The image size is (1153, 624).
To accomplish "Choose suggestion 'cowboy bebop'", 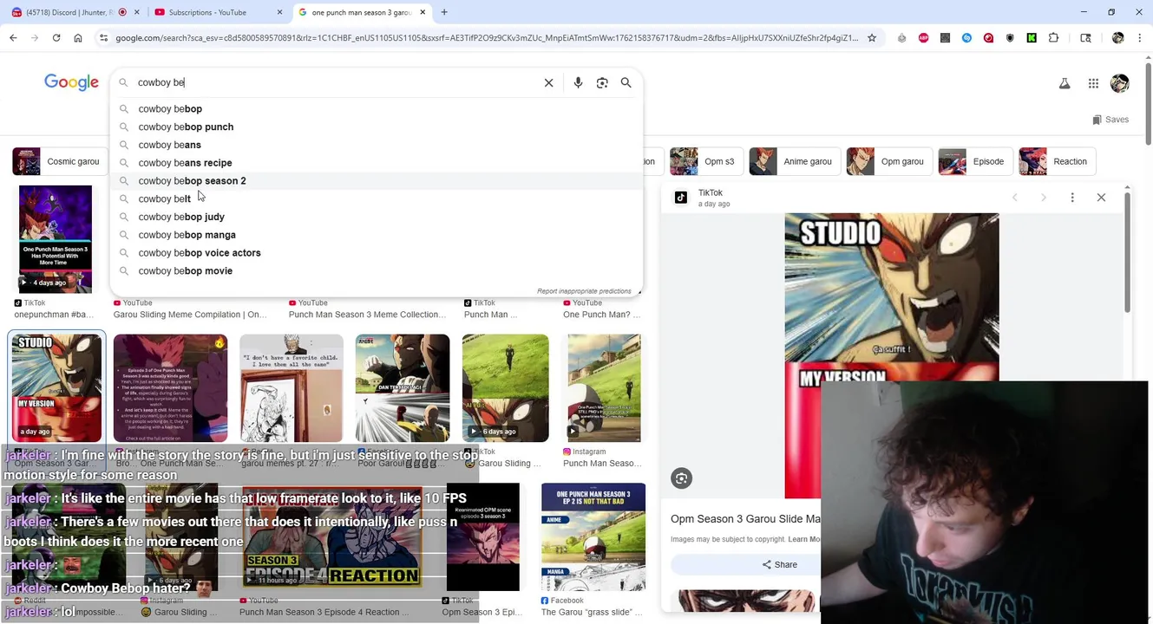I will (377, 108).
